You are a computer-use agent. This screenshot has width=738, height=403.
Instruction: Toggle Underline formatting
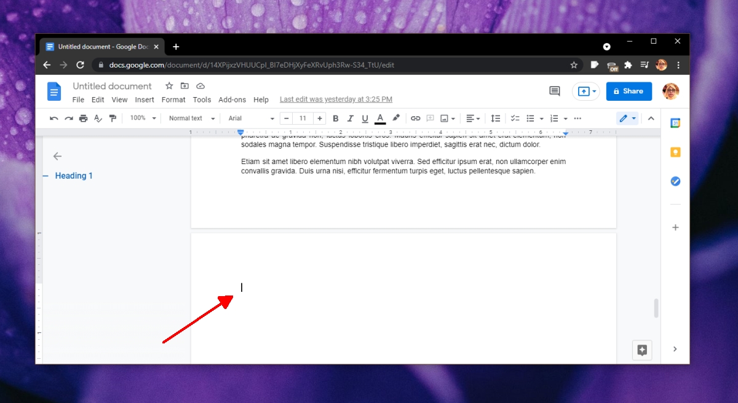coord(365,118)
